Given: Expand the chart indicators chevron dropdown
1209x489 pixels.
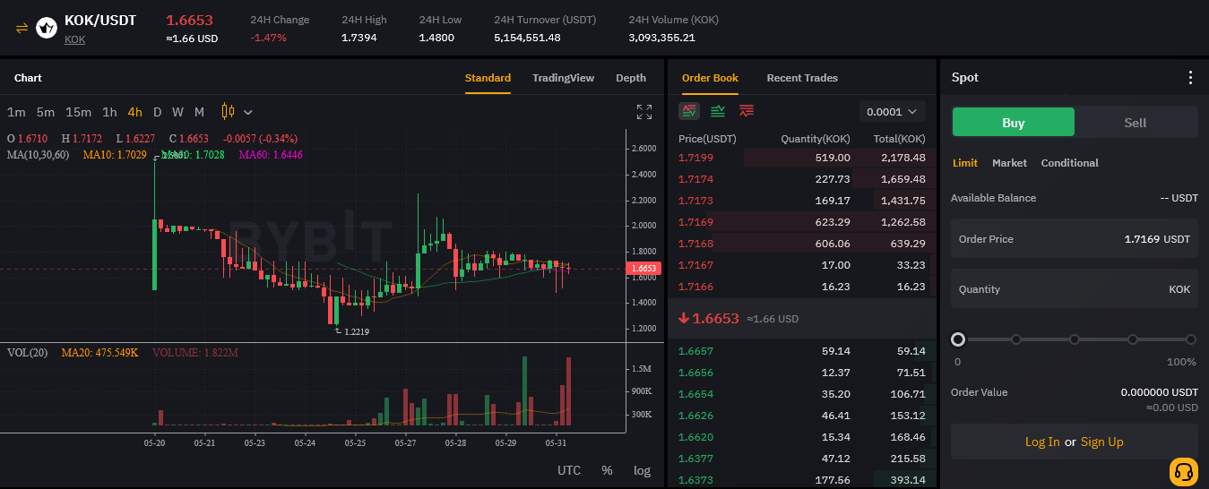Looking at the screenshot, I should pyautogui.click(x=248, y=112).
